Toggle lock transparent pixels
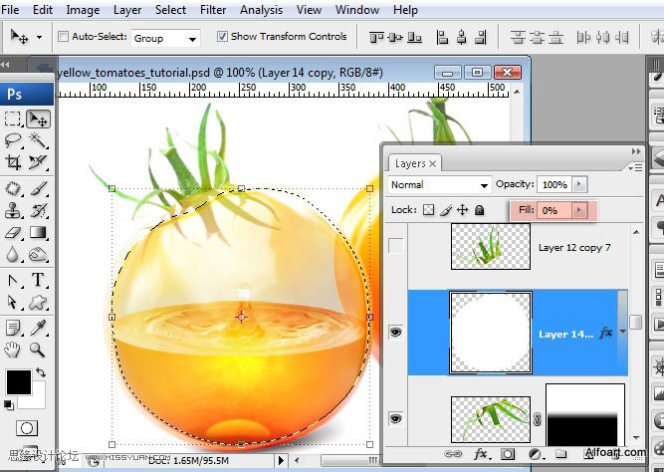The image size is (664, 472). pyautogui.click(x=428, y=210)
